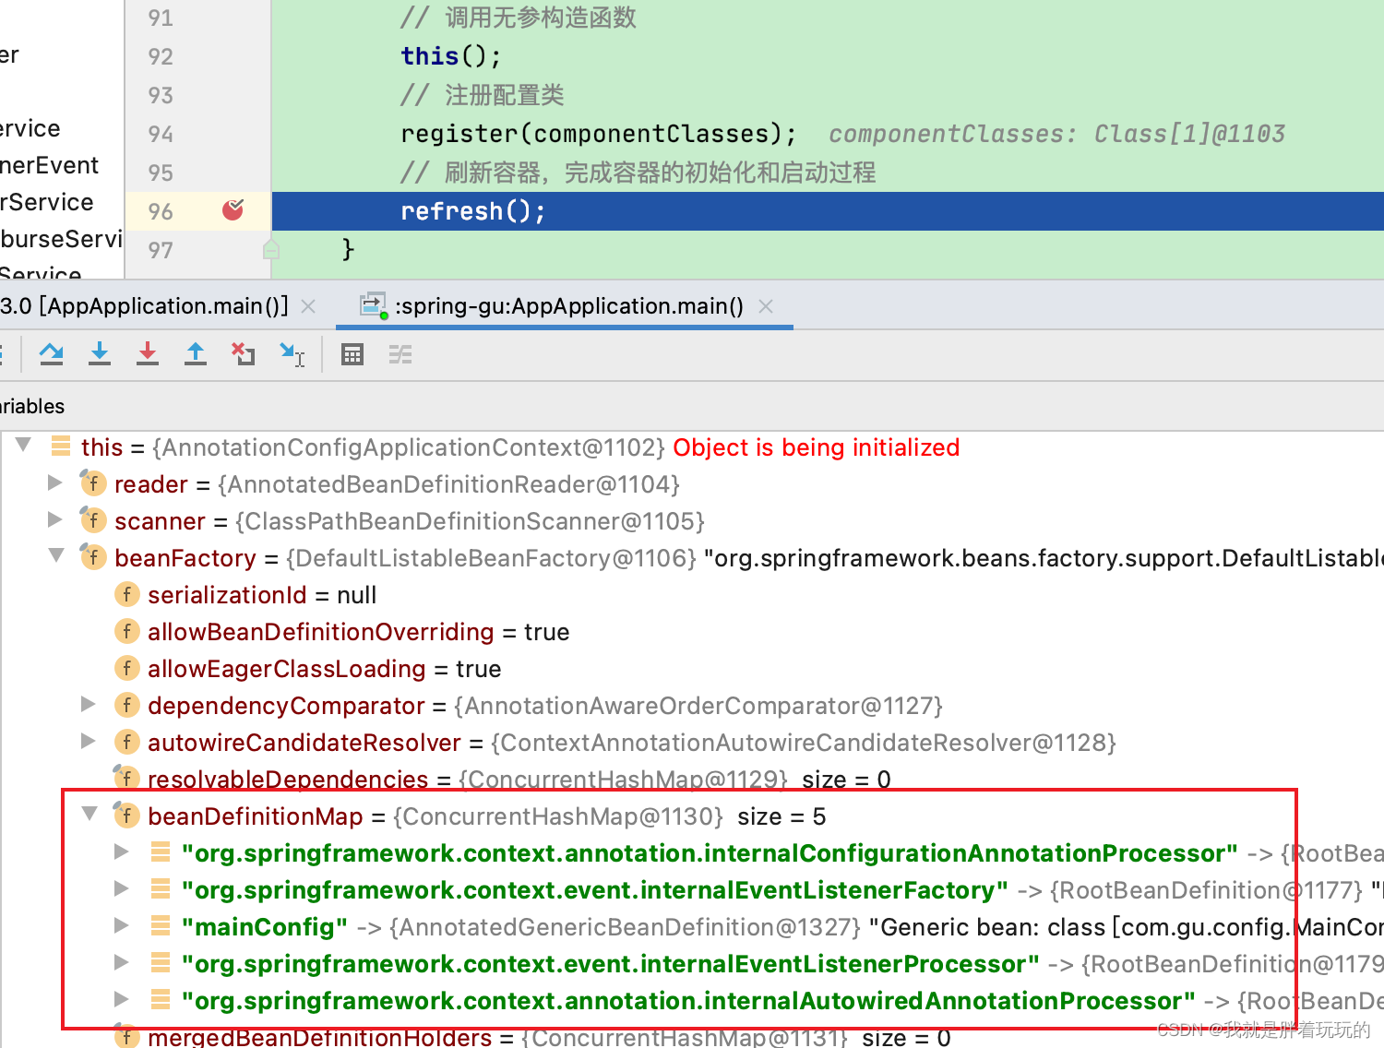1384x1048 pixels.
Task: Click the object icon beside 'this'
Action: pyautogui.click(x=61, y=447)
